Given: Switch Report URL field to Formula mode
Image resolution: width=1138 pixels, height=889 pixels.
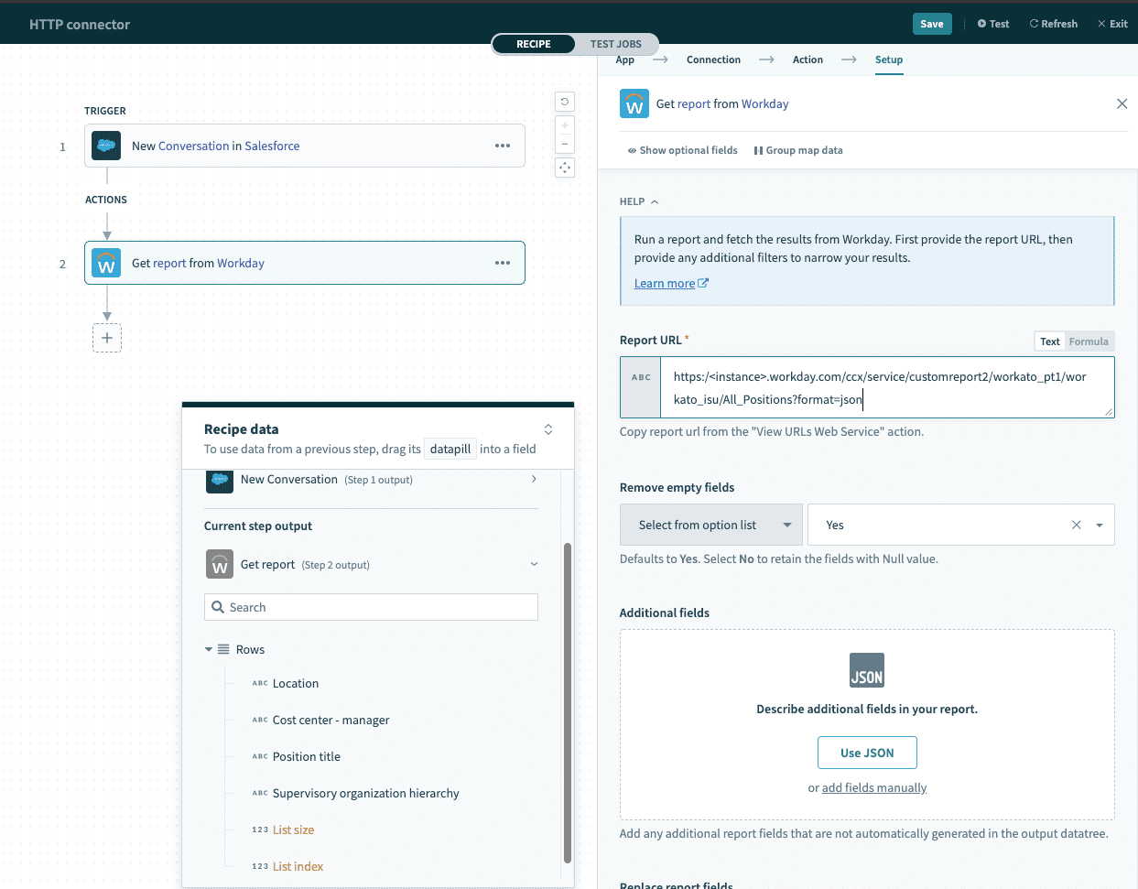Looking at the screenshot, I should pyautogui.click(x=1088, y=342).
